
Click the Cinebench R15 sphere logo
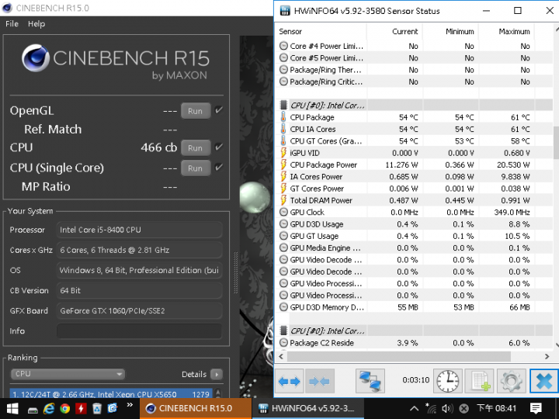(35, 58)
